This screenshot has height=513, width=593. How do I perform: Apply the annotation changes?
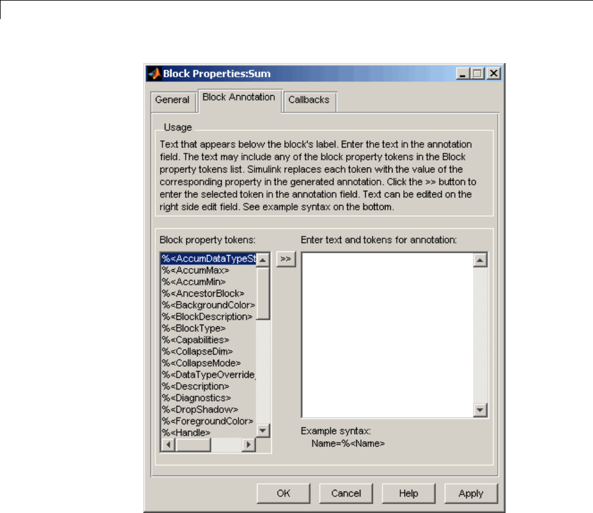(471, 493)
